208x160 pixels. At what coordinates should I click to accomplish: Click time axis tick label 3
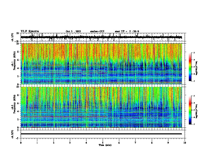tap(70, 143)
